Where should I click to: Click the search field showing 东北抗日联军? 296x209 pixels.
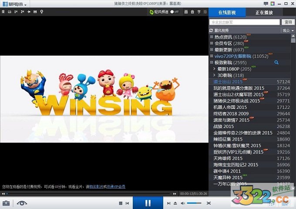pos(245,22)
